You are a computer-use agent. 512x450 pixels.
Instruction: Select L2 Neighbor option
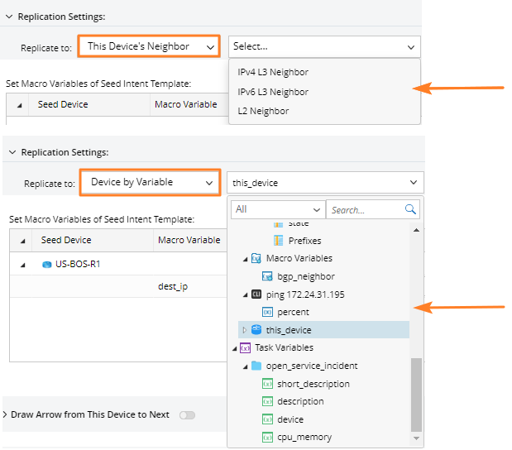263,111
